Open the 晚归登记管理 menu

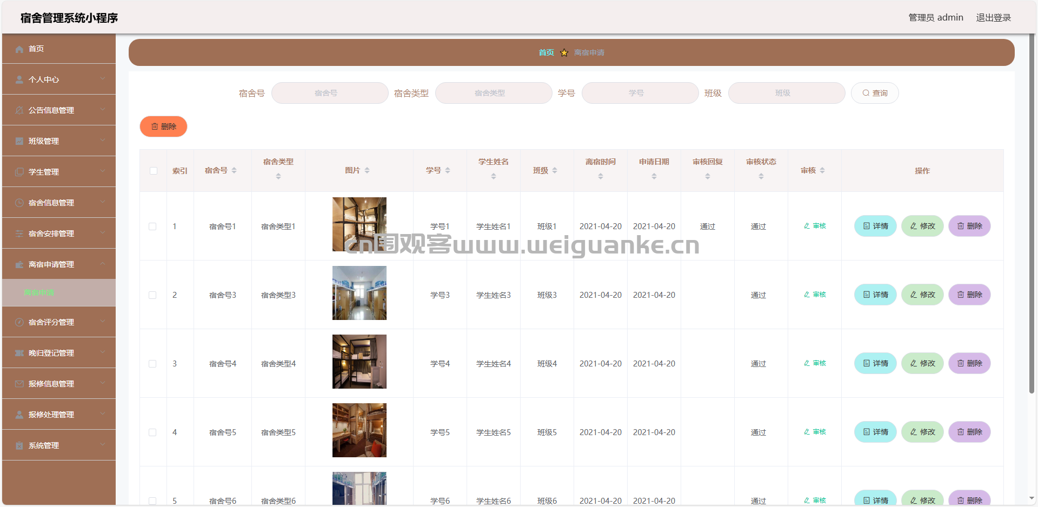59,353
